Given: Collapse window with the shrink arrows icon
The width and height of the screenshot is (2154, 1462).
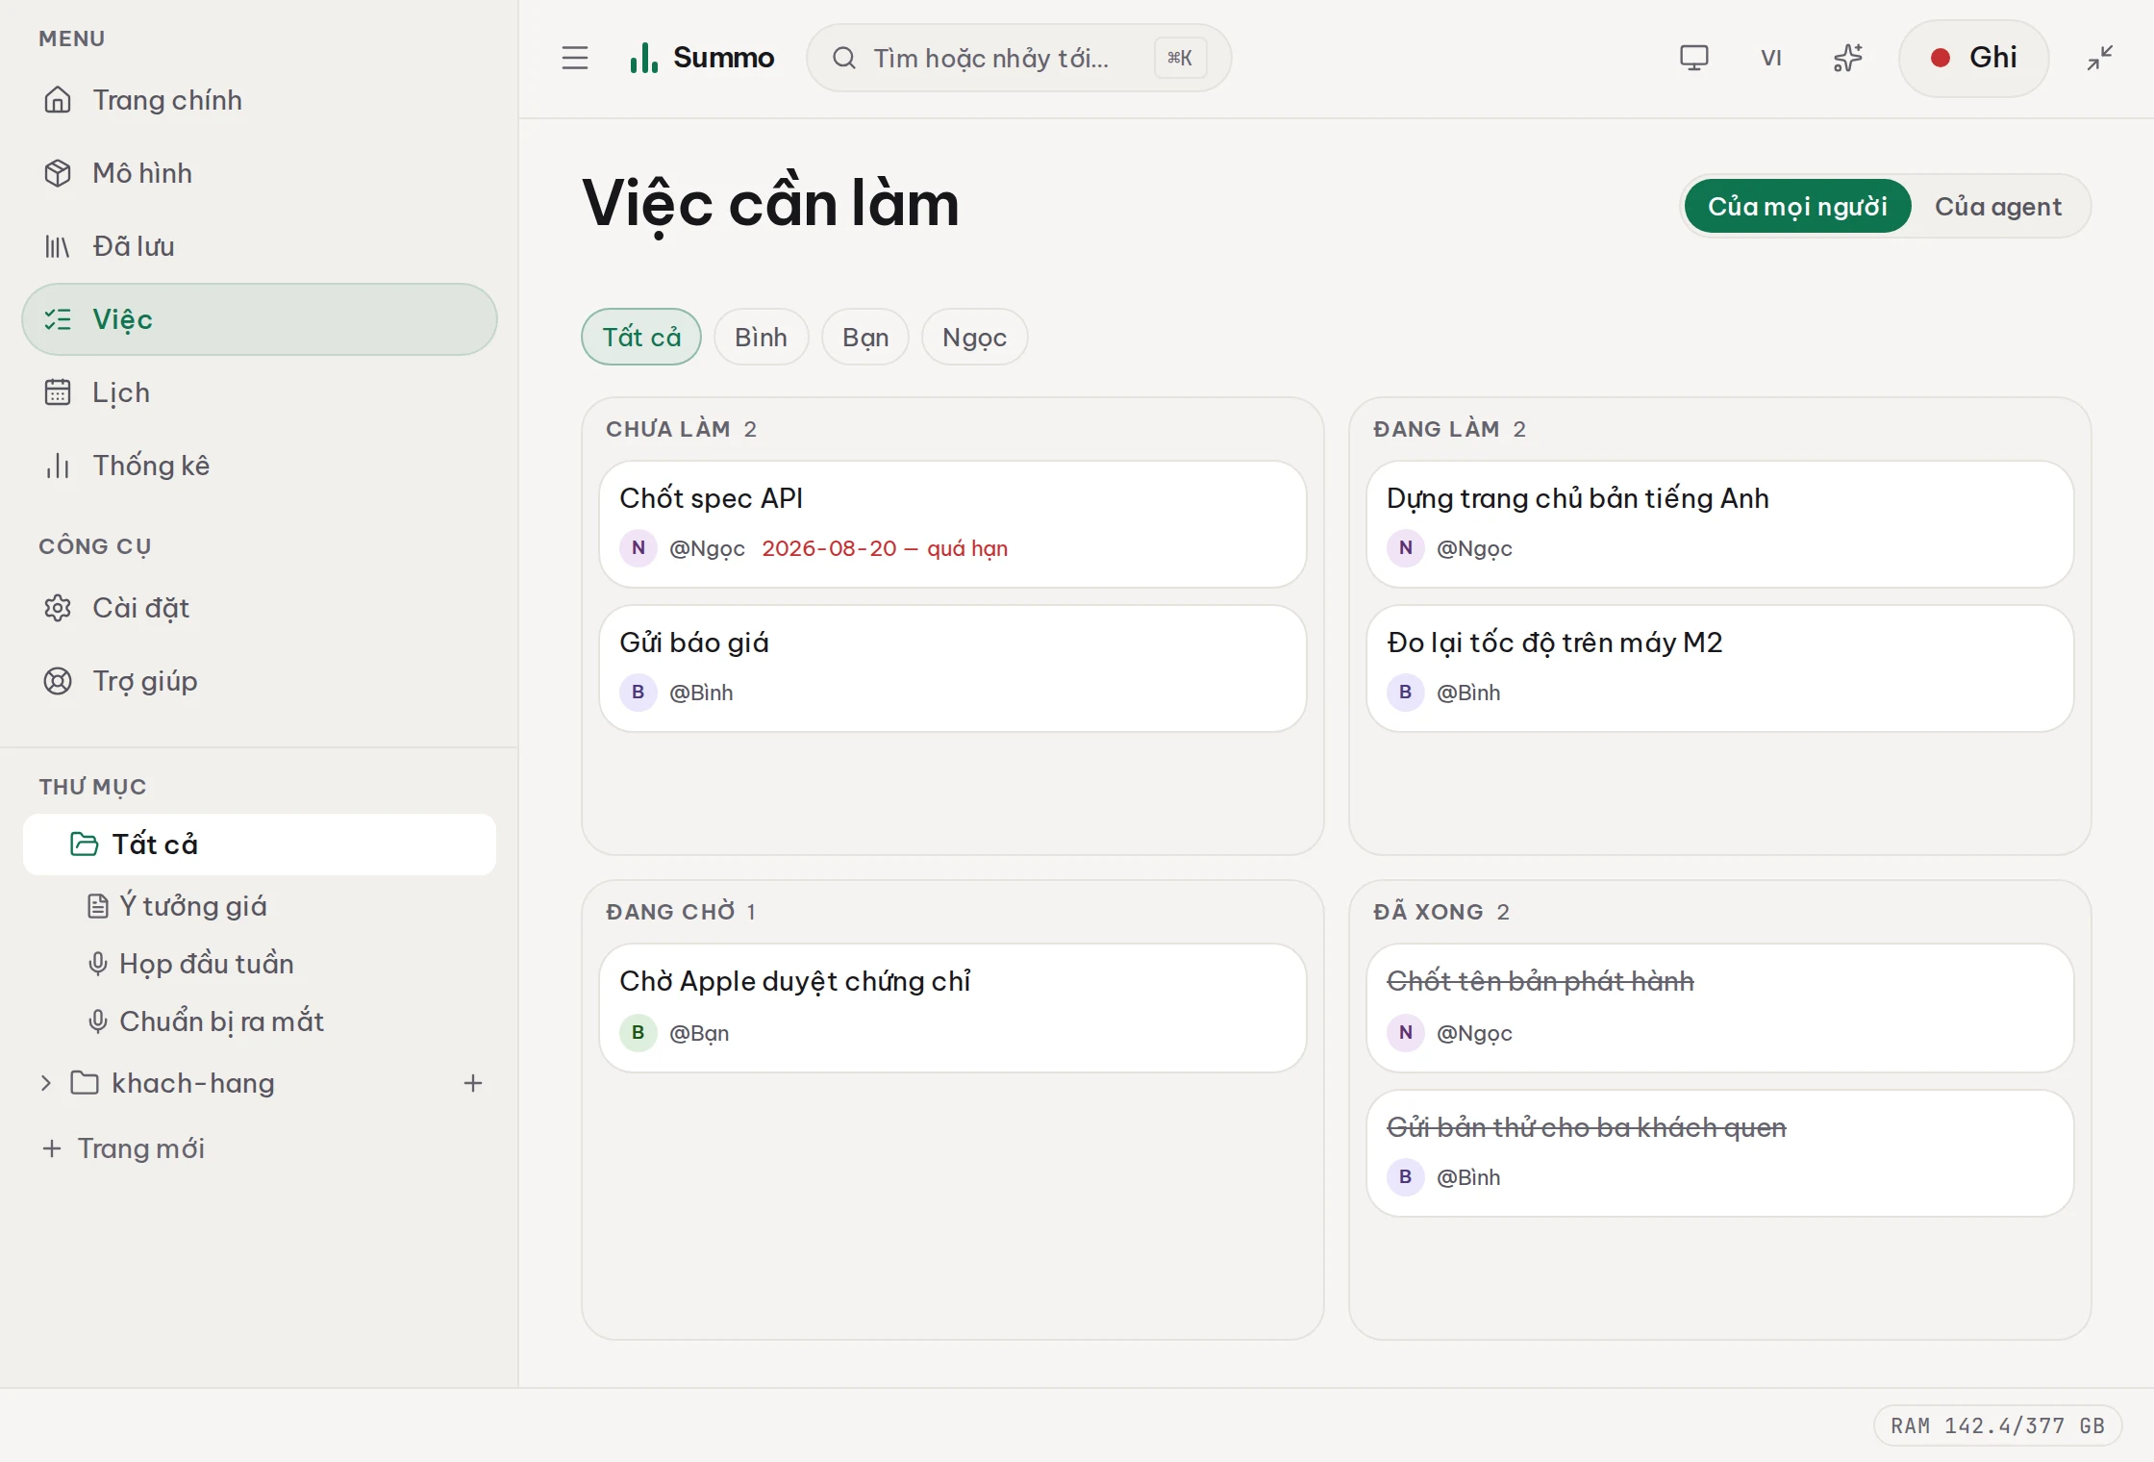Looking at the screenshot, I should click(2100, 58).
